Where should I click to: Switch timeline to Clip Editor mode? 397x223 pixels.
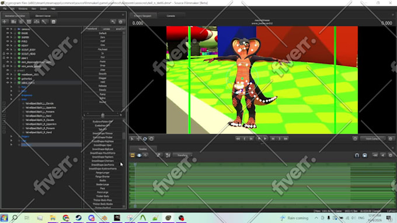pos(133,155)
